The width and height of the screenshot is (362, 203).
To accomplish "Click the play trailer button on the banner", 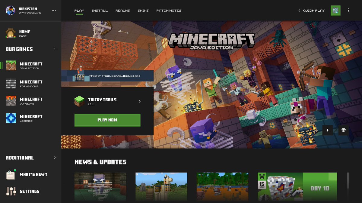I will pyautogui.click(x=328, y=130).
